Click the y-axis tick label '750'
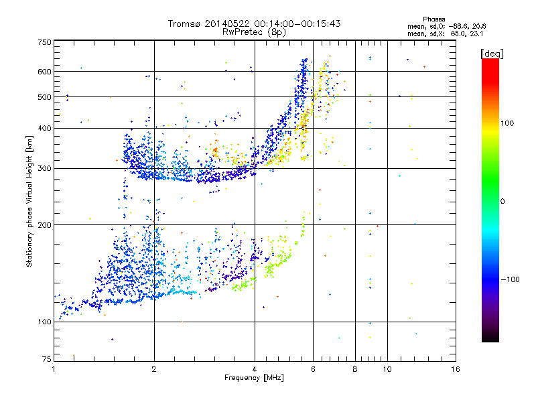The height and width of the screenshot is (402, 536). pyautogui.click(x=44, y=42)
